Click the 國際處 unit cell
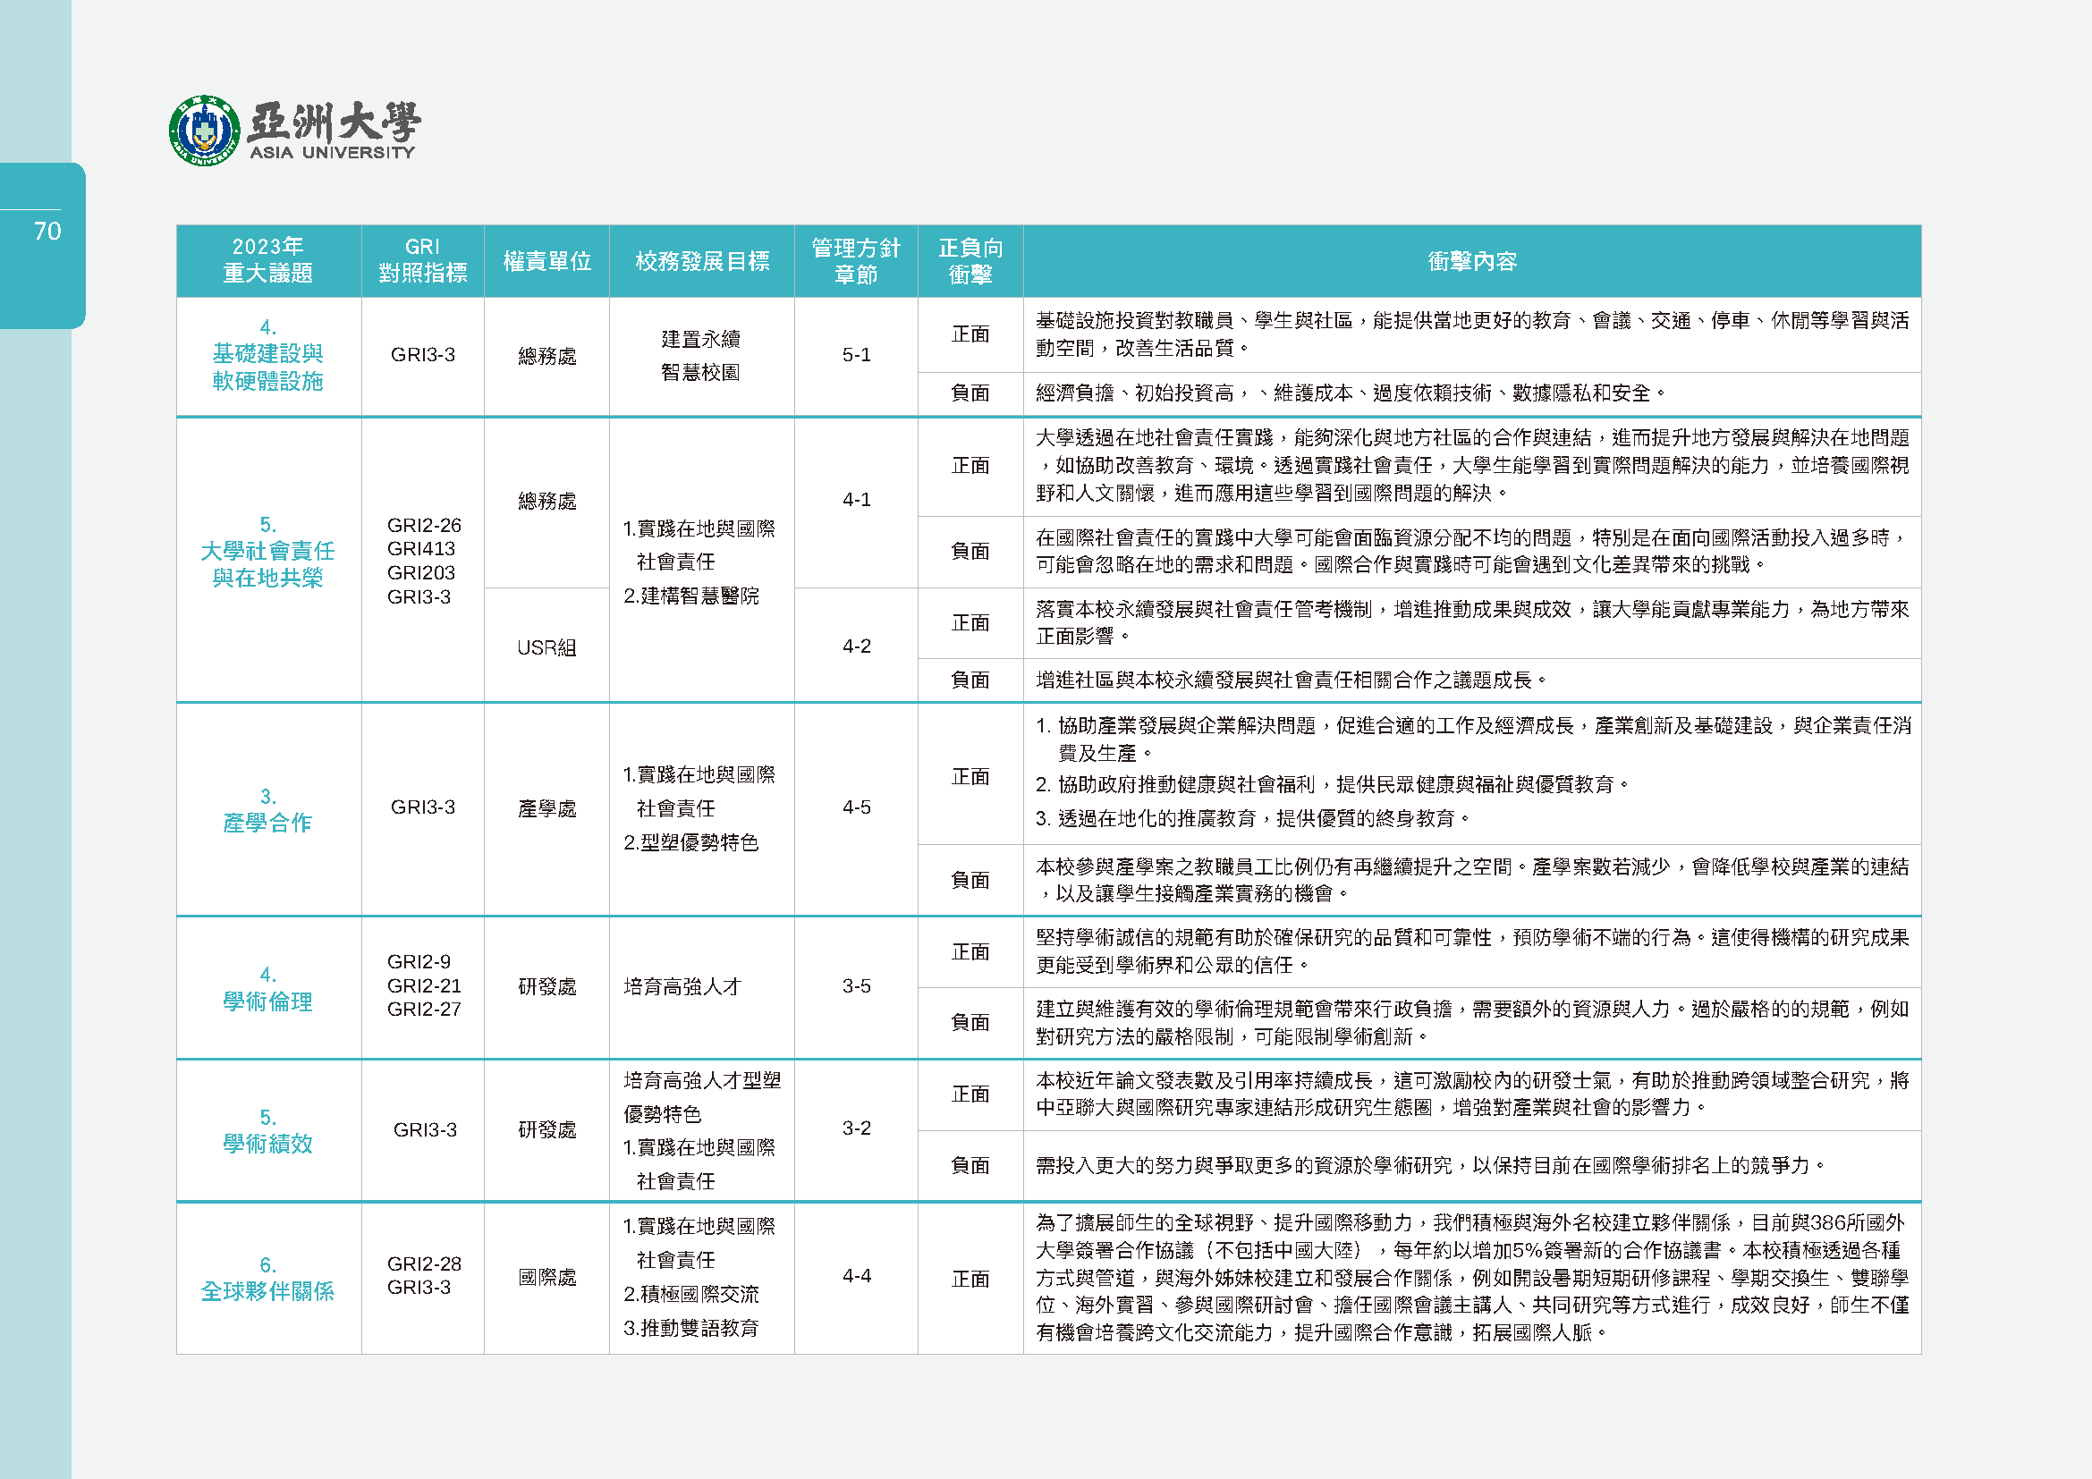 pos(546,1278)
